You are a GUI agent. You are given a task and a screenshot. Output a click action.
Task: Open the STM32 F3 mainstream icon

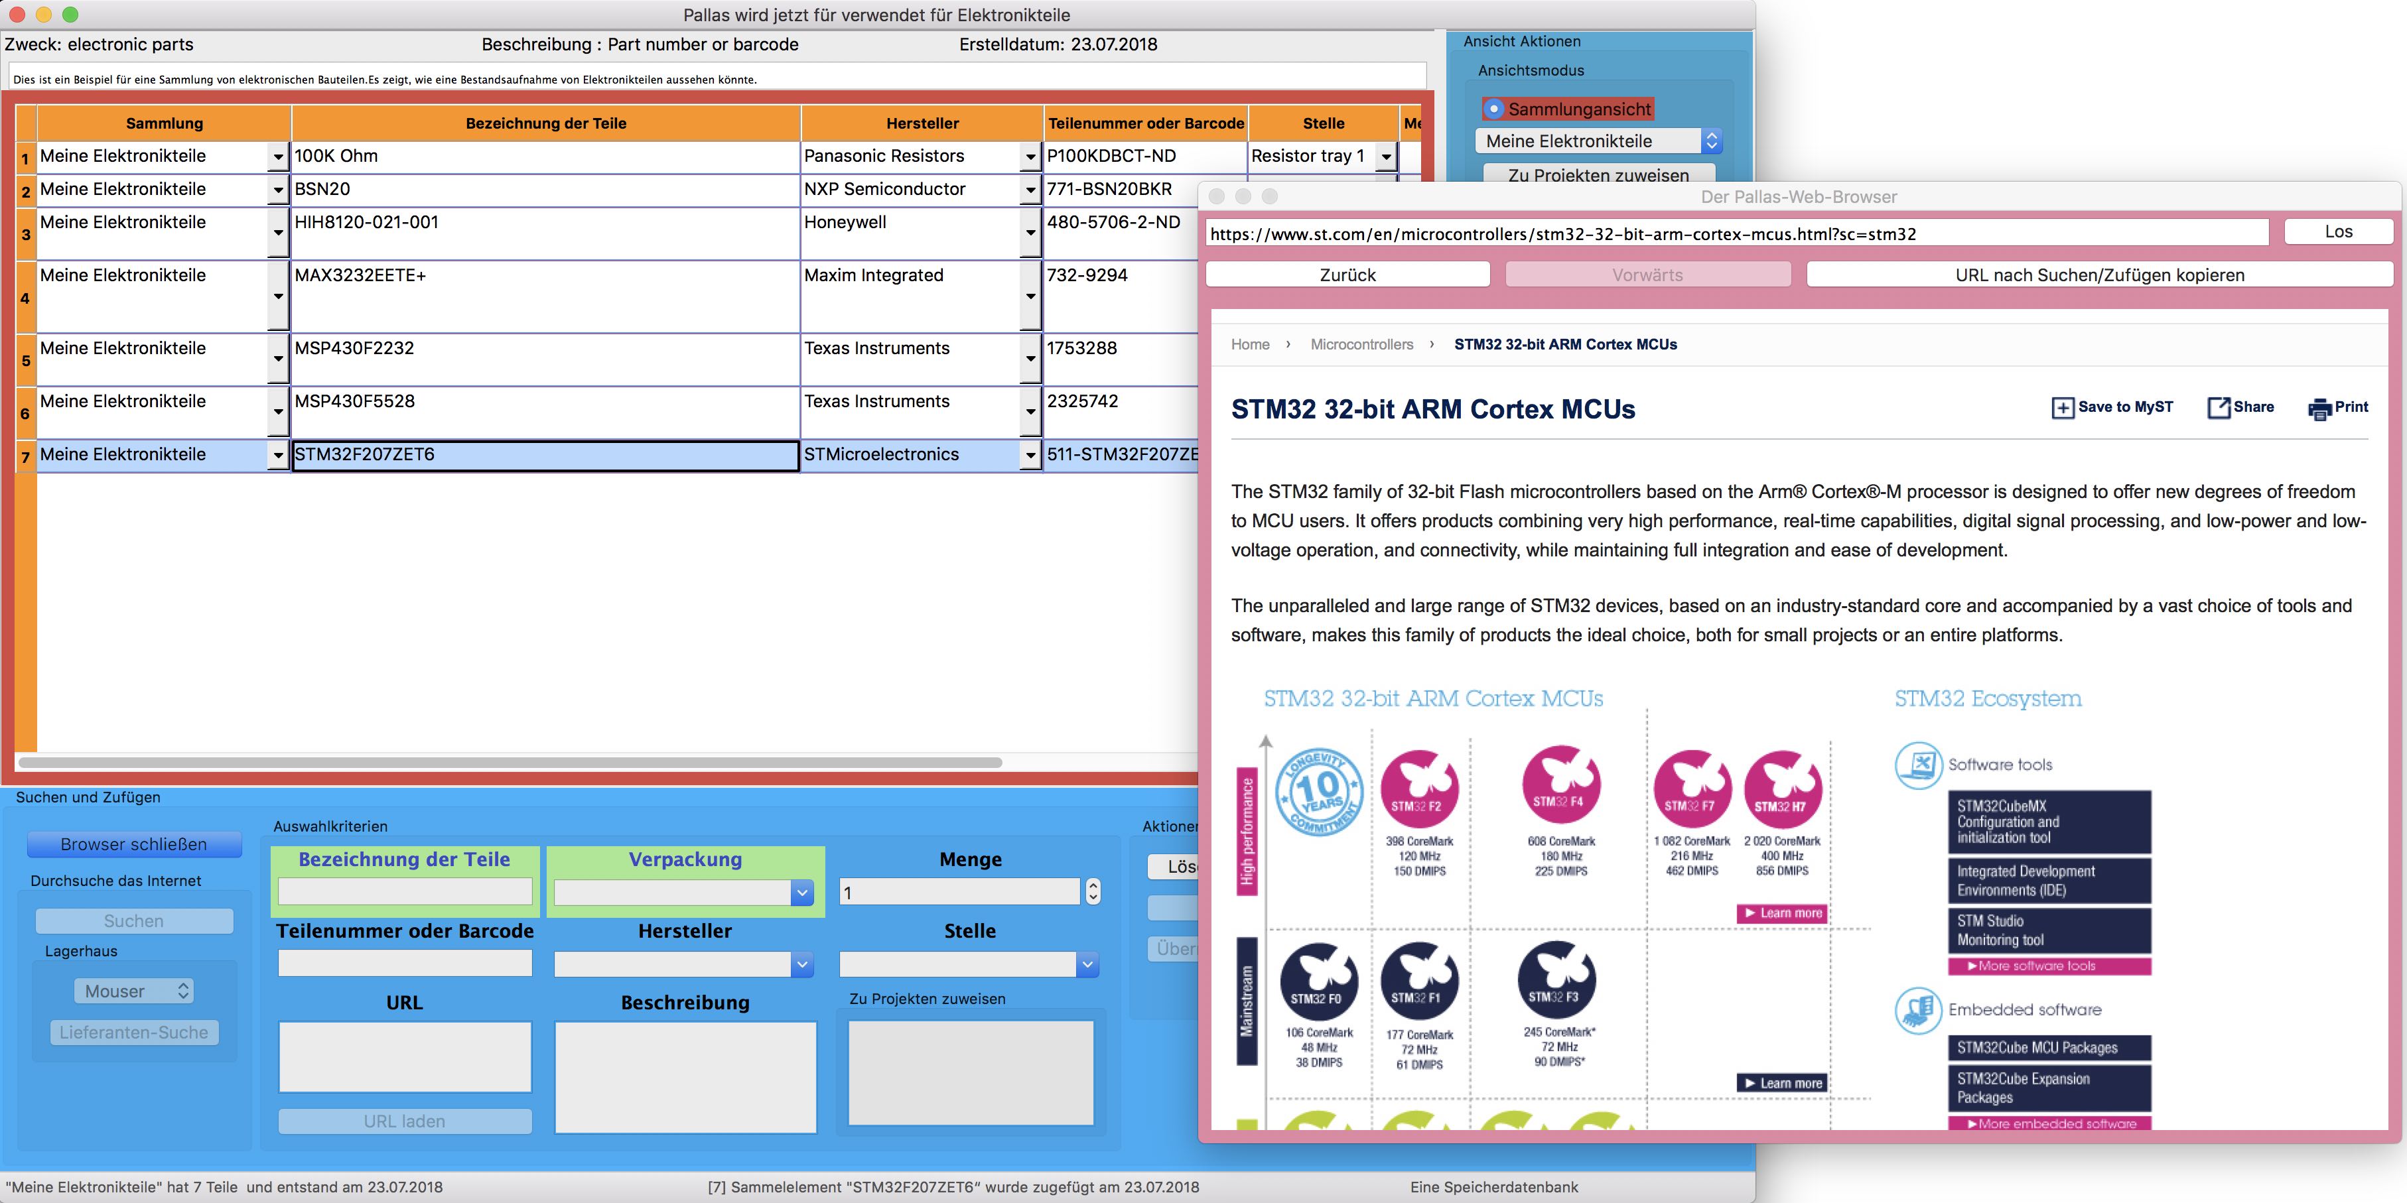(x=1556, y=979)
